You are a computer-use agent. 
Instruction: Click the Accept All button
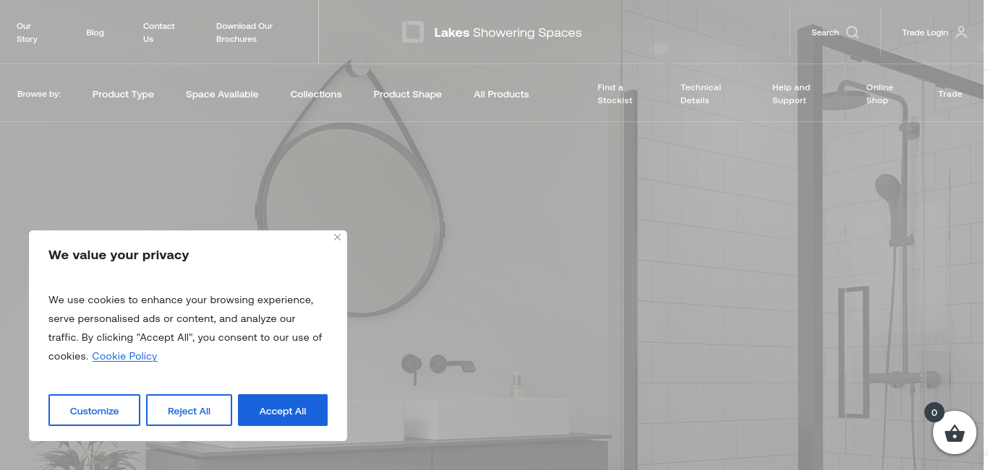pyautogui.click(x=283, y=410)
